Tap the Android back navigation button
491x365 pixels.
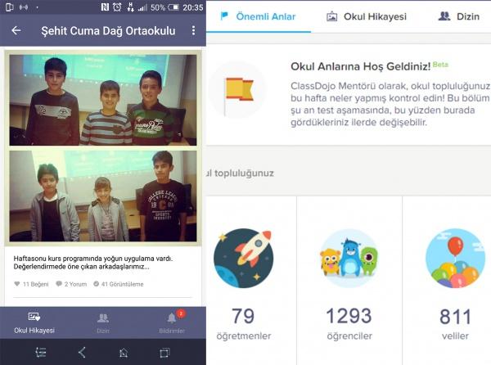(82, 353)
